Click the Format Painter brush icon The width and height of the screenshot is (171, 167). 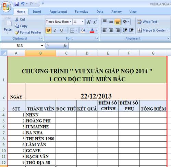pos(17,32)
